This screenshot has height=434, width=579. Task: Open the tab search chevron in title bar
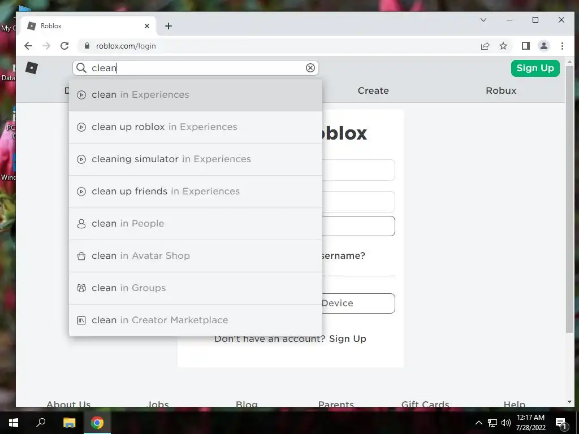483,20
